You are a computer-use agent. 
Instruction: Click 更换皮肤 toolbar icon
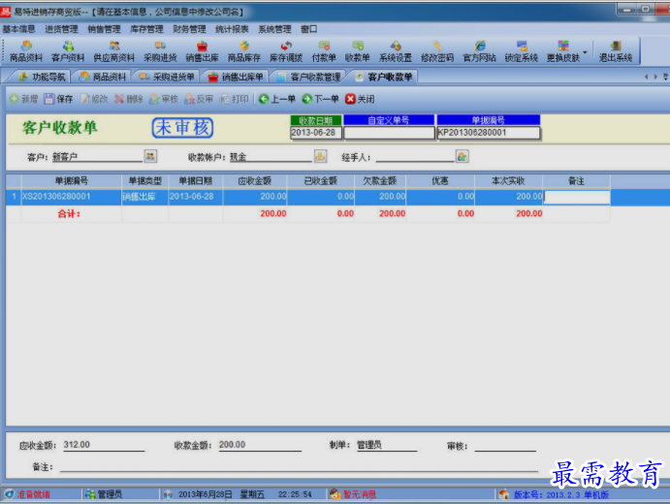(563, 51)
